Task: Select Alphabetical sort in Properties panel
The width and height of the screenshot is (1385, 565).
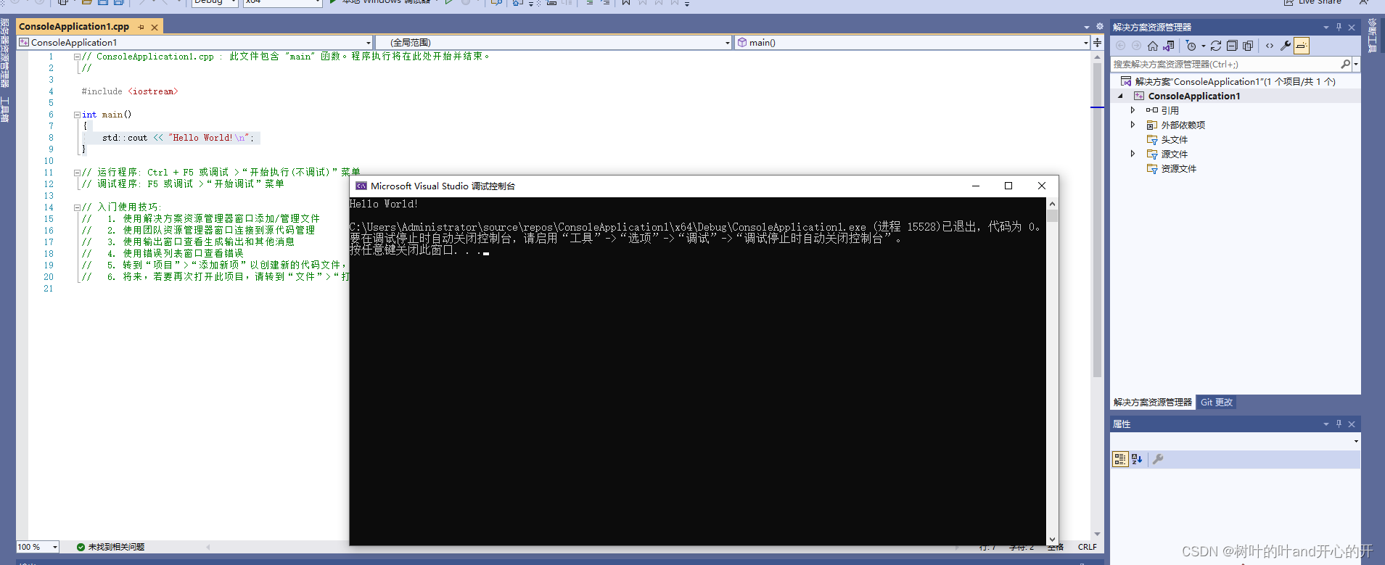Action: pos(1137,459)
